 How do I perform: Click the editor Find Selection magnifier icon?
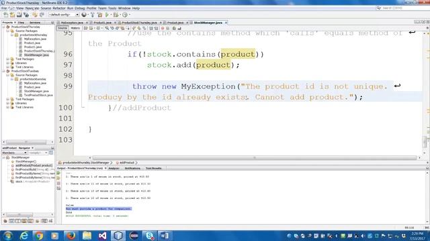(x=107, y=28)
